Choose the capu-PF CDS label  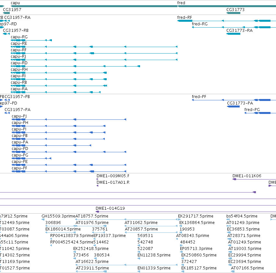[19, 168]
